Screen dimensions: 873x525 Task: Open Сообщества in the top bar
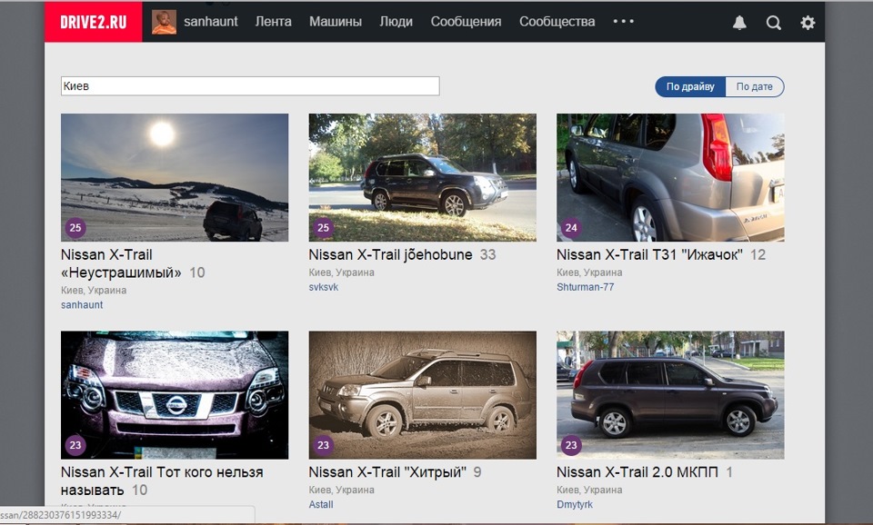coord(557,22)
